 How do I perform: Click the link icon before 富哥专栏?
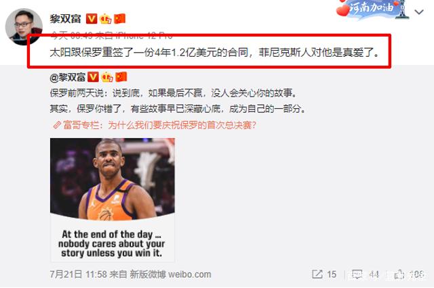[57, 125]
